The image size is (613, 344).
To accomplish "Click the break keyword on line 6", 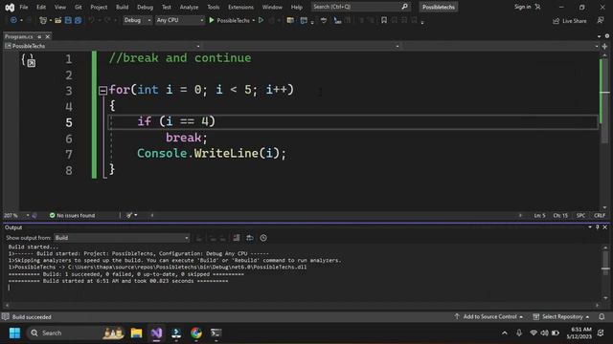I will tap(183, 138).
